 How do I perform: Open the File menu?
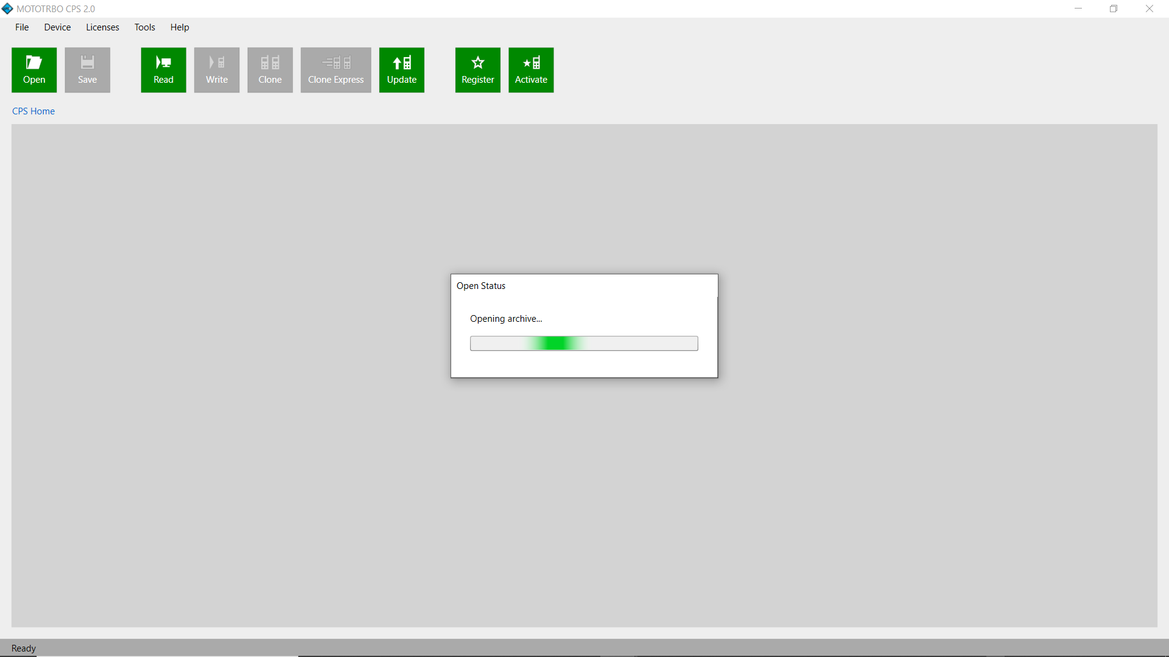(x=22, y=27)
